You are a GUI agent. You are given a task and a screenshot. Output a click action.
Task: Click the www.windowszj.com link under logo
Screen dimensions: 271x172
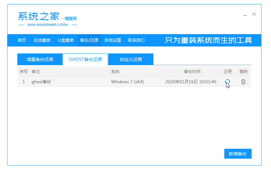[48, 25]
